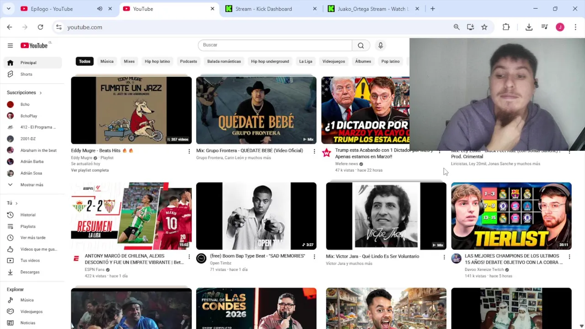
Task: Switch to Juako_Ortega Stream tab
Action: pos(373,9)
